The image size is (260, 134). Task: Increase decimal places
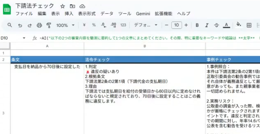point(113,25)
